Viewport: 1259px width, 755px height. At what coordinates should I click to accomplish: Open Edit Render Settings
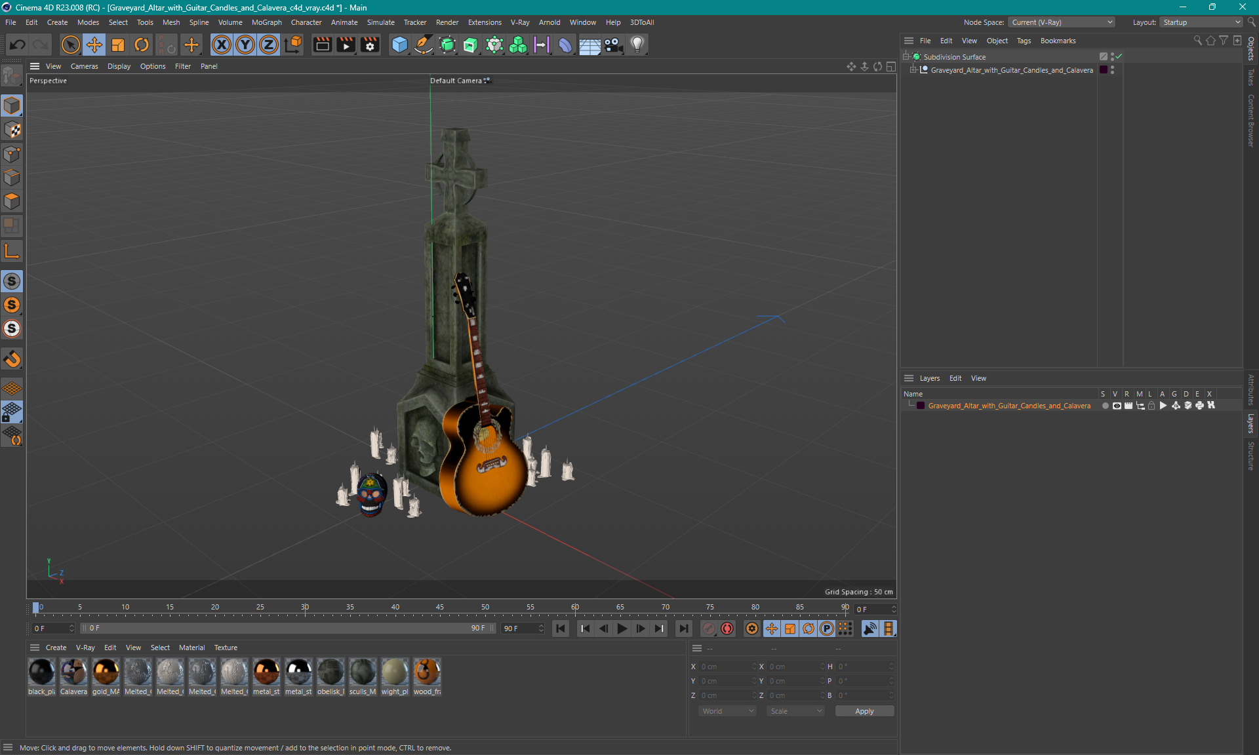tap(370, 45)
